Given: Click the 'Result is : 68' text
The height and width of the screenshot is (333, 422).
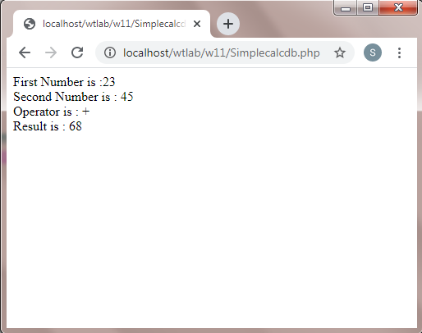Looking at the screenshot, I should [x=48, y=126].
